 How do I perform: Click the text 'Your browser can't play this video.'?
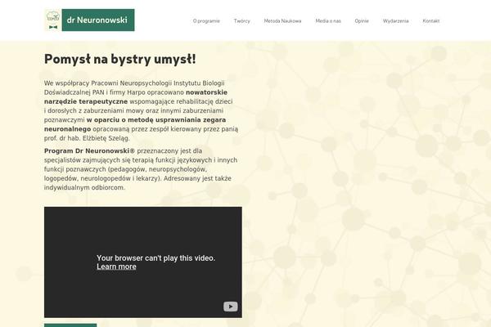coord(156,258)
